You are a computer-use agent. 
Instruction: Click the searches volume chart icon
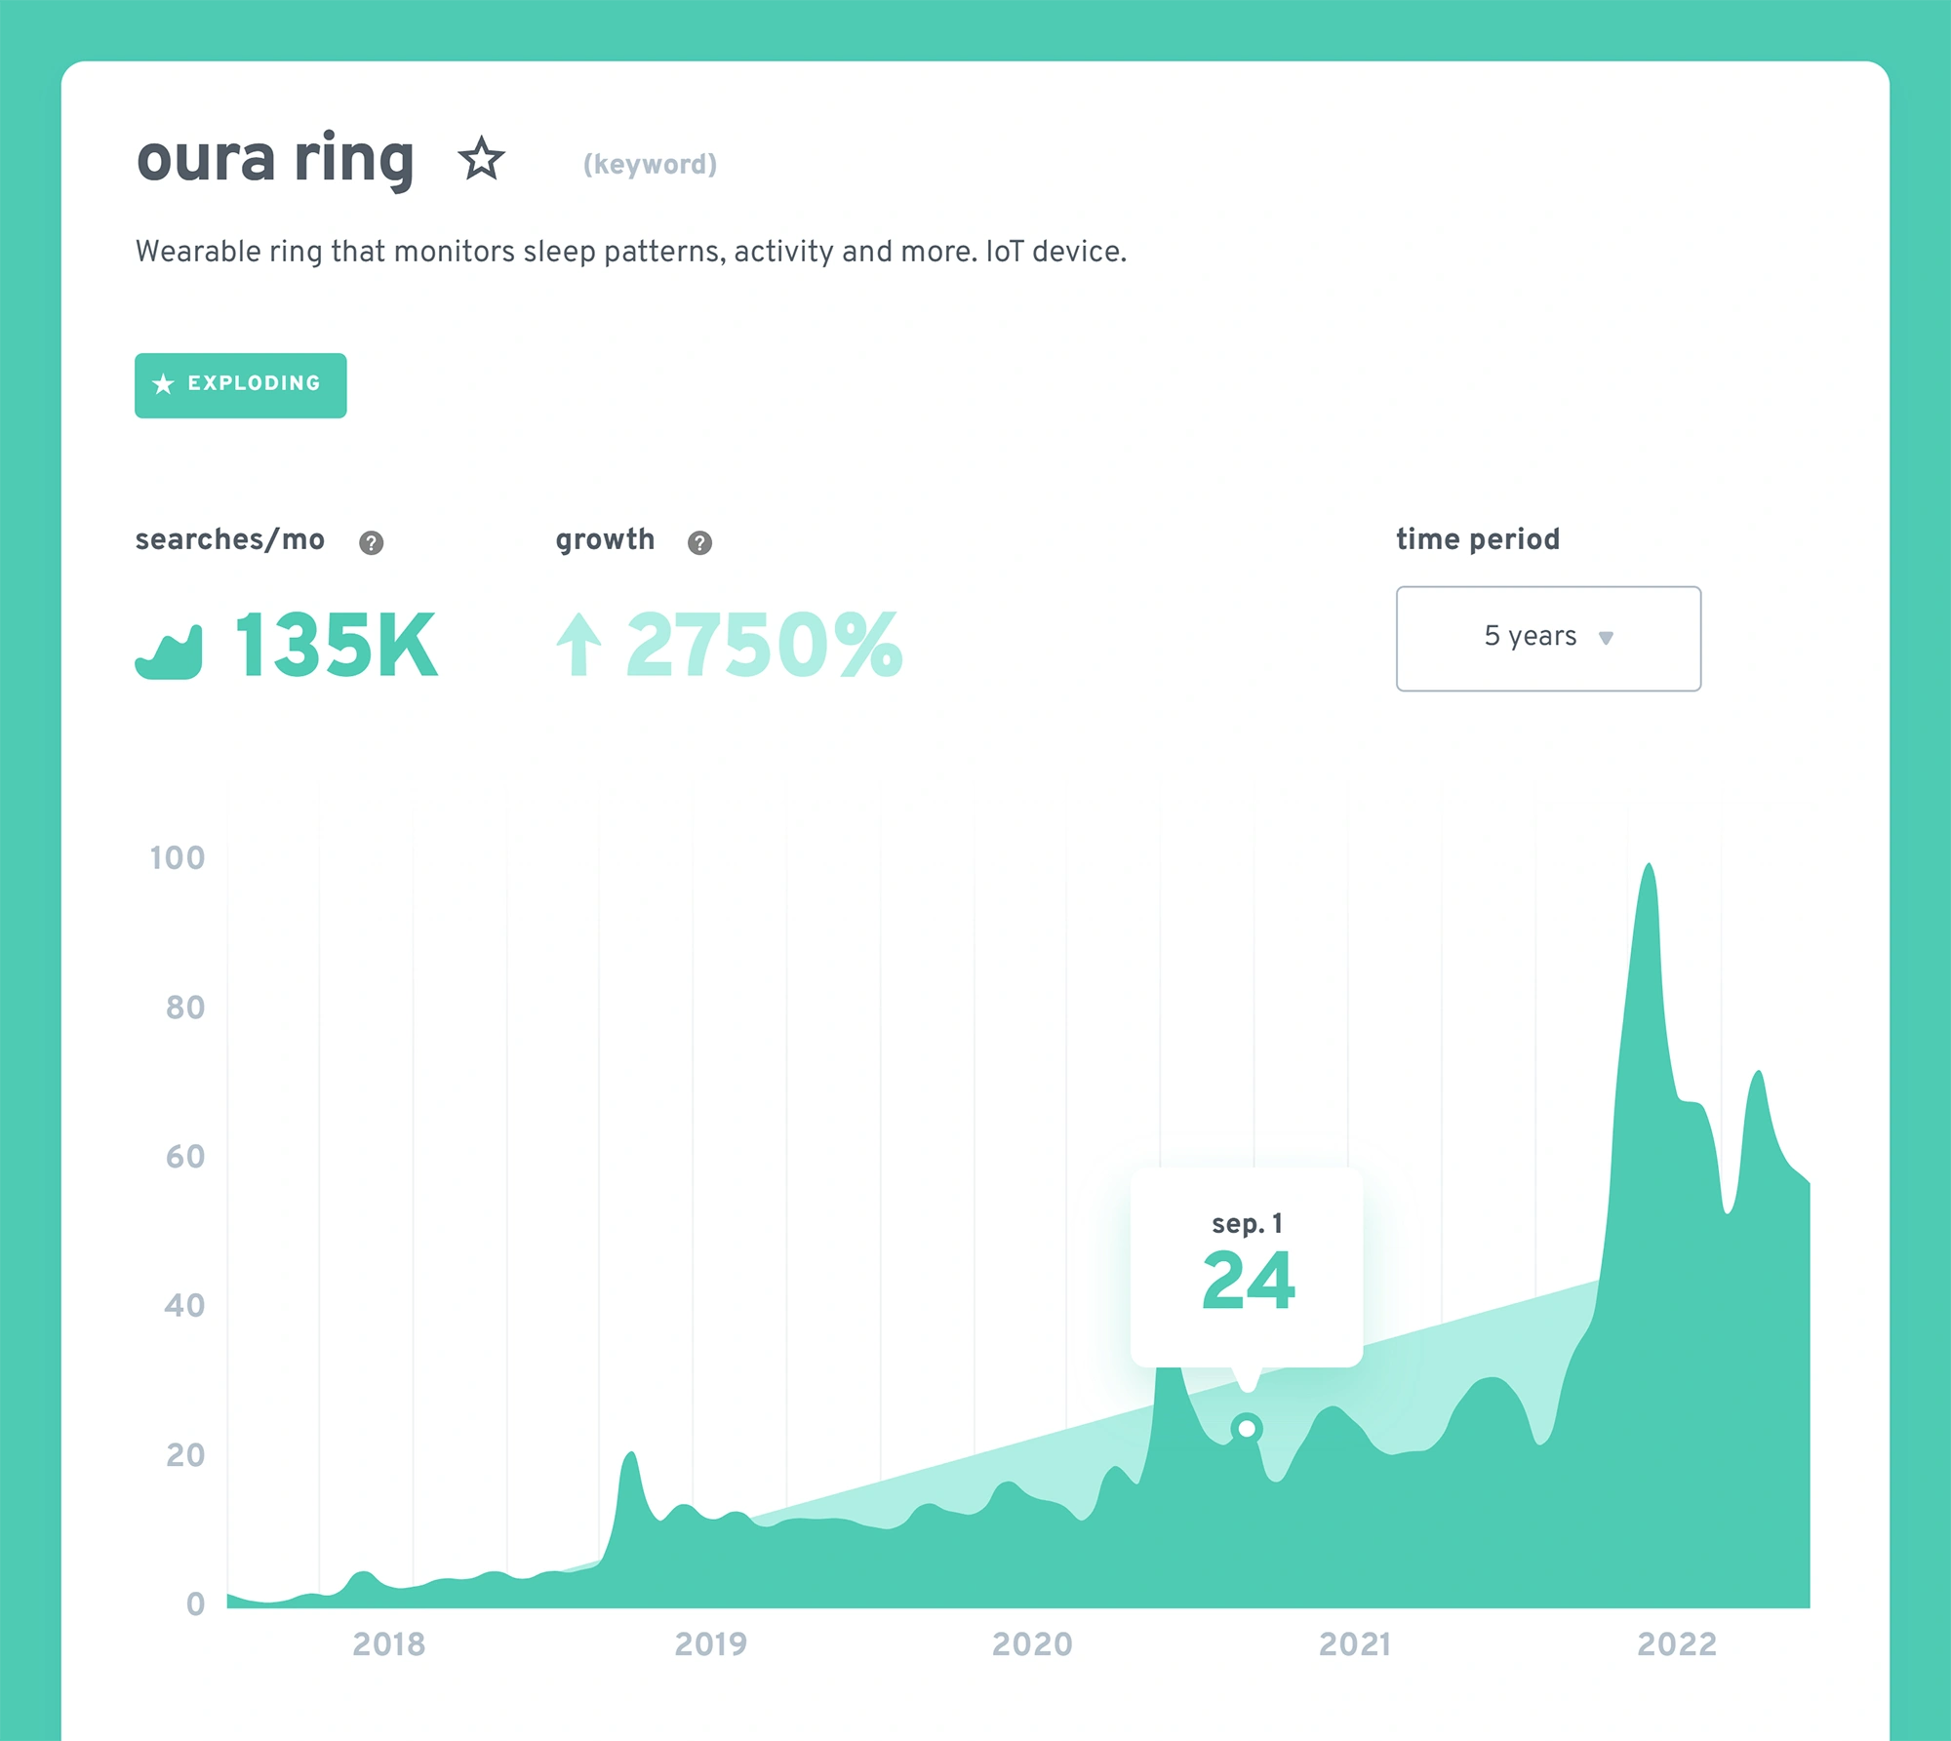coord(169,652)
